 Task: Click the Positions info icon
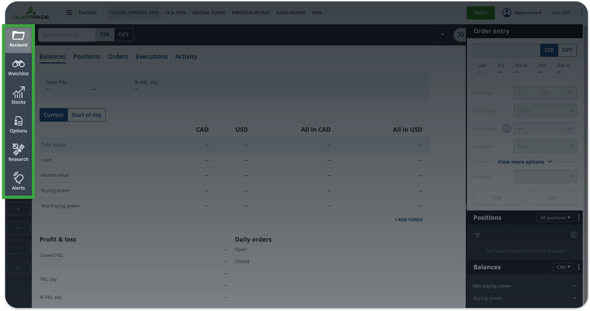pos(574,235)
